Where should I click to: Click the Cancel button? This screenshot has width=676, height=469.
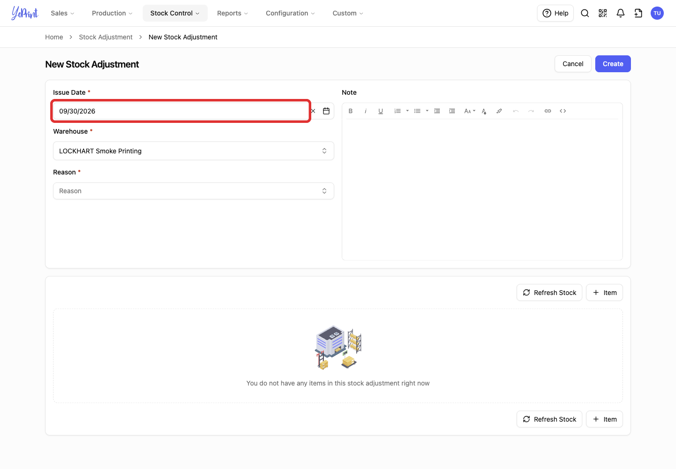573,64
